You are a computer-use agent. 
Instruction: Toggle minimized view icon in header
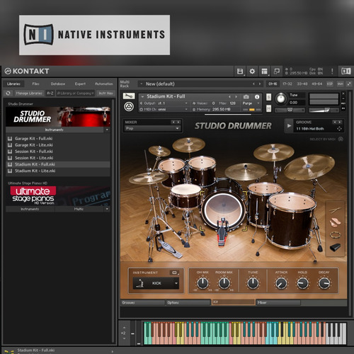point(277,71)
